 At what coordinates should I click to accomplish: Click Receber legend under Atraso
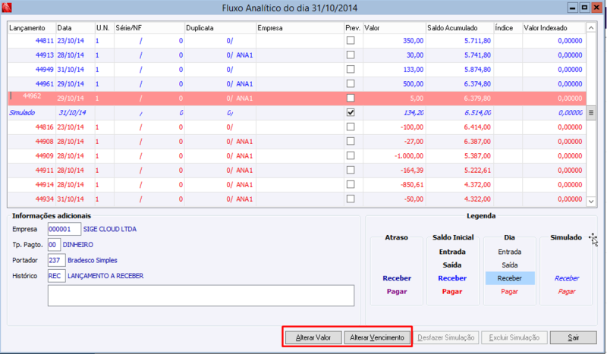coord(397,278)
